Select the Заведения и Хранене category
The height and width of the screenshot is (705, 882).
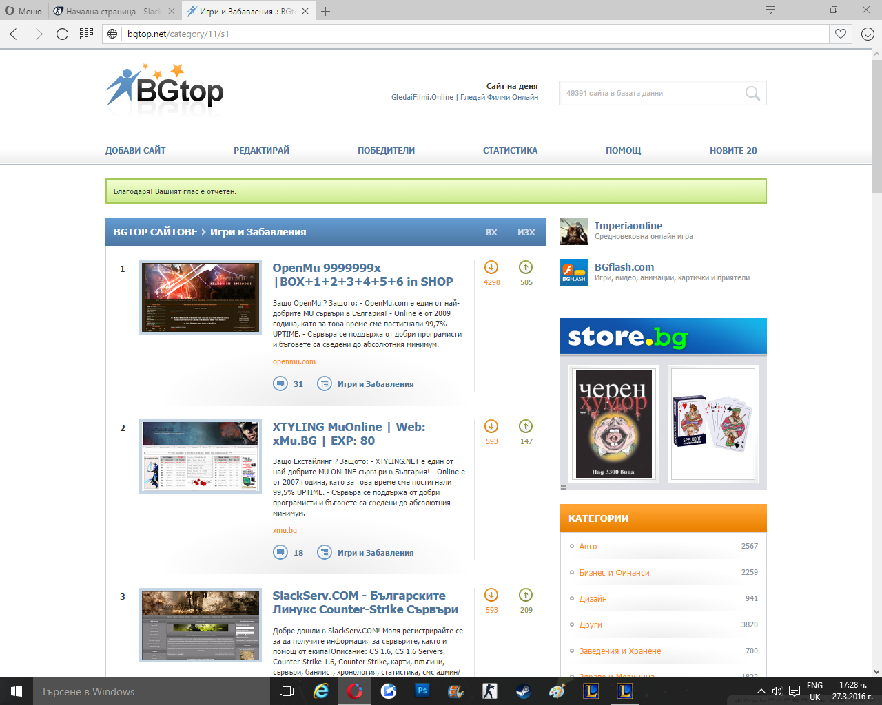tap(620, 651)
